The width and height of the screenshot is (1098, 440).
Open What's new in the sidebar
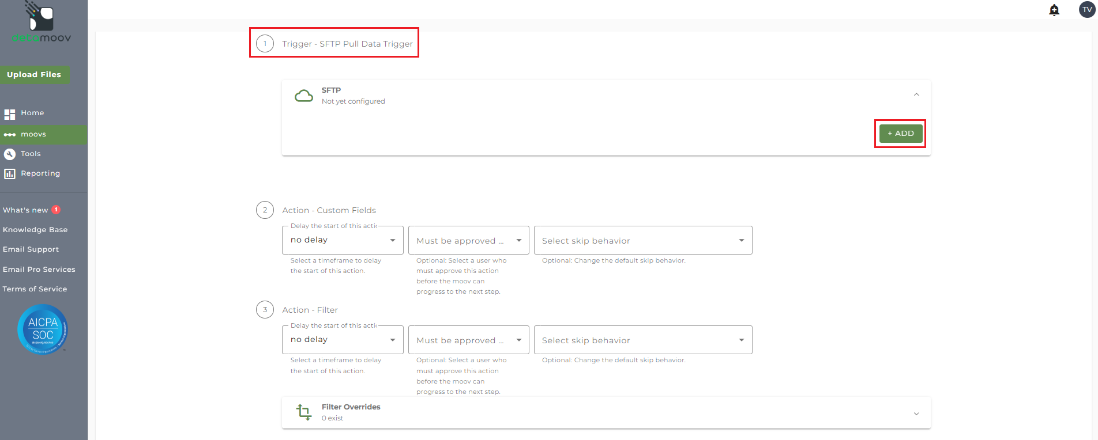(26, 210)
